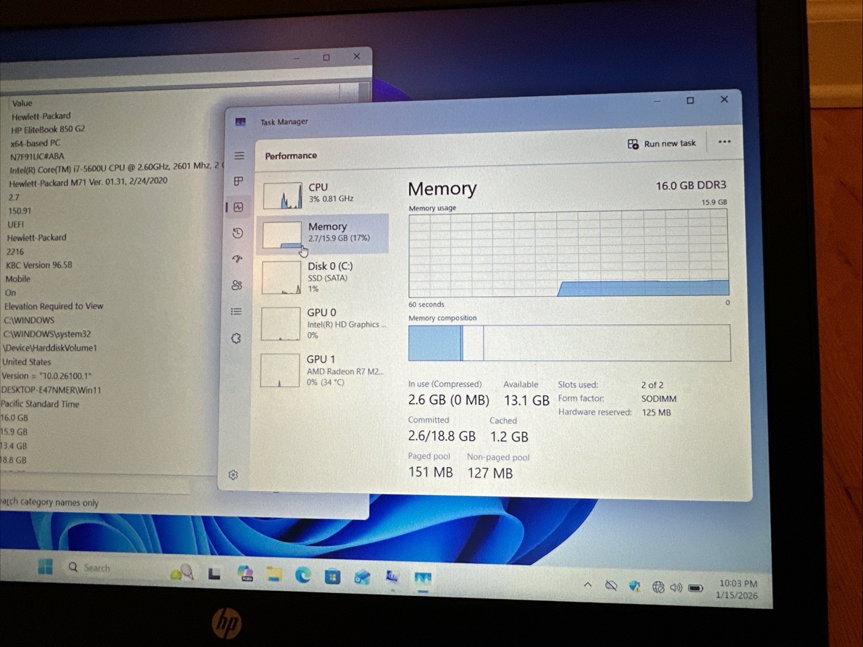Viewport: 863px width, 647px height.
Task: Click the SODIMM form factor value
Action: (658, 399)
